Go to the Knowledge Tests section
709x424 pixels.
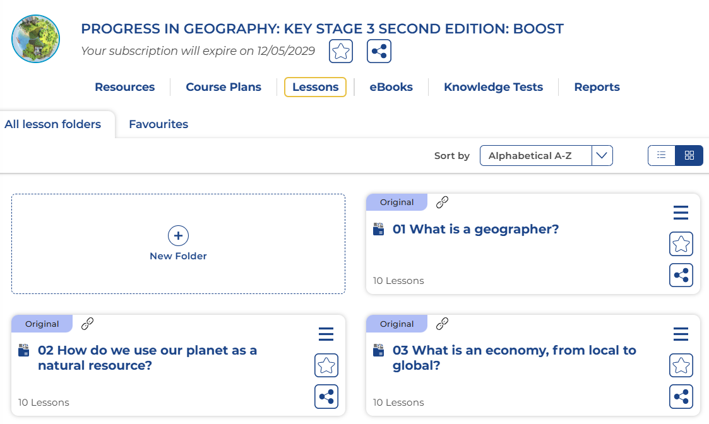(493, 87)
